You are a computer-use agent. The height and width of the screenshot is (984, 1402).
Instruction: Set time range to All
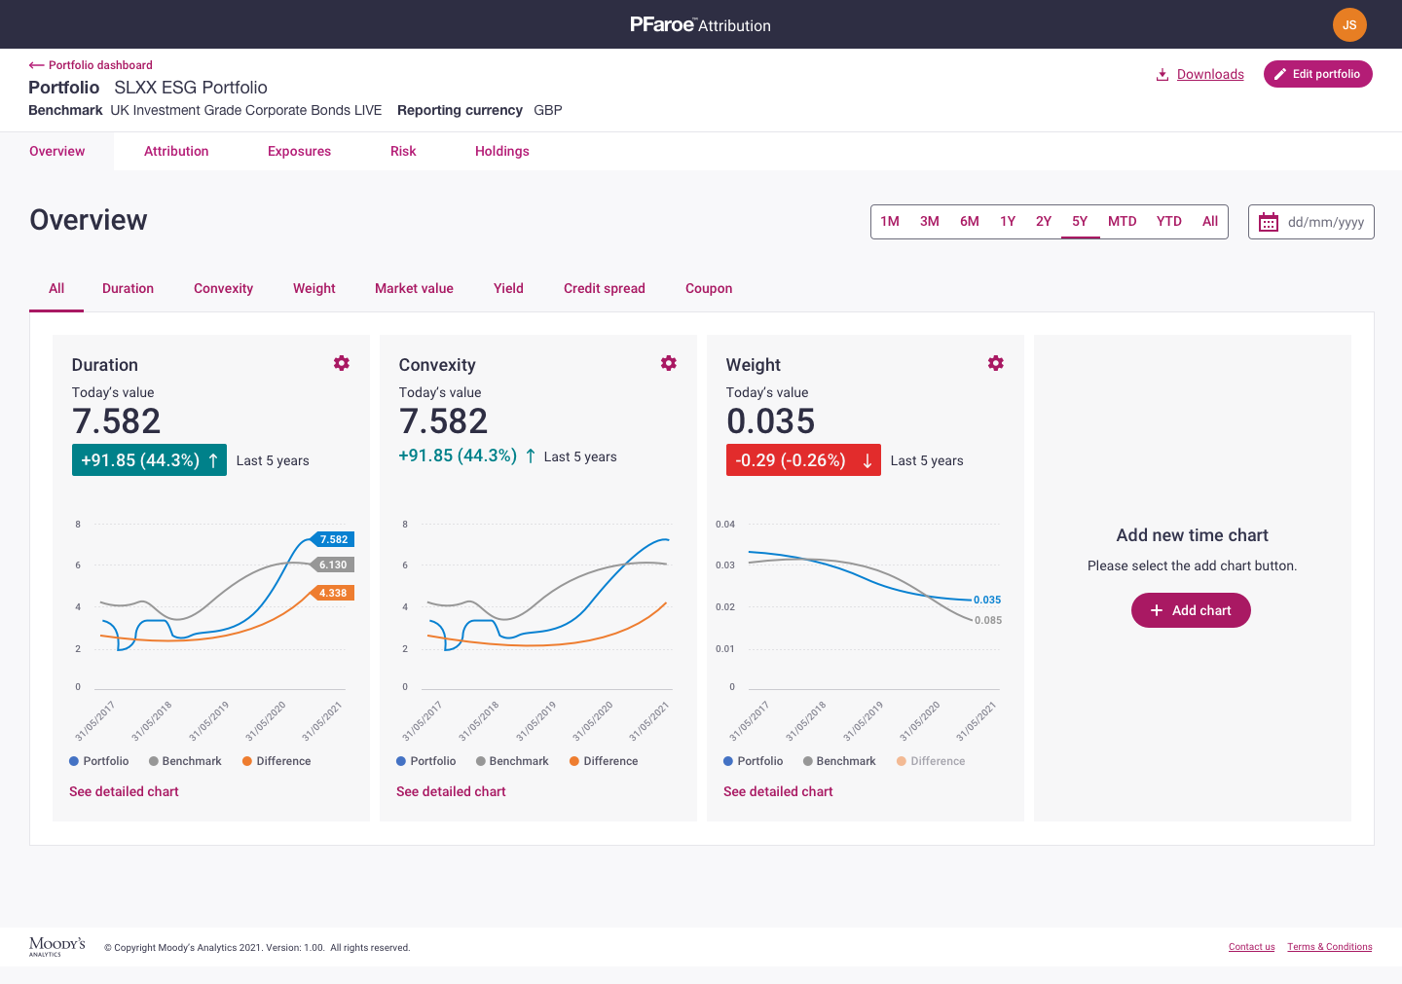[1210, 222]
